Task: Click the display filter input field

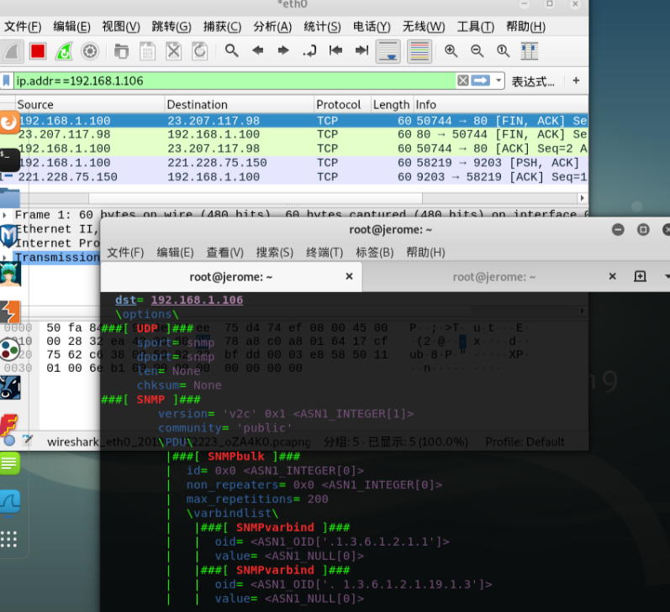Action: coord(235,81)
